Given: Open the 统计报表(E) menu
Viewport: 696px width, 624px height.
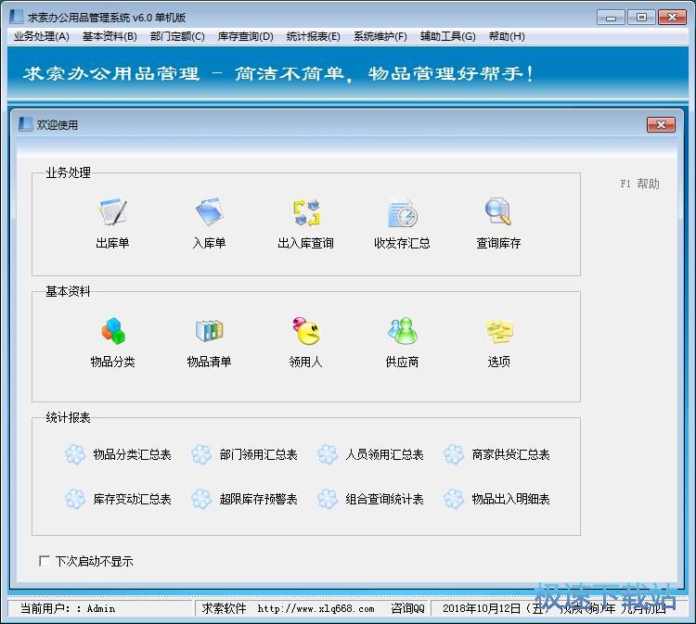Looking at the screenshot, I should click(313, 36).
